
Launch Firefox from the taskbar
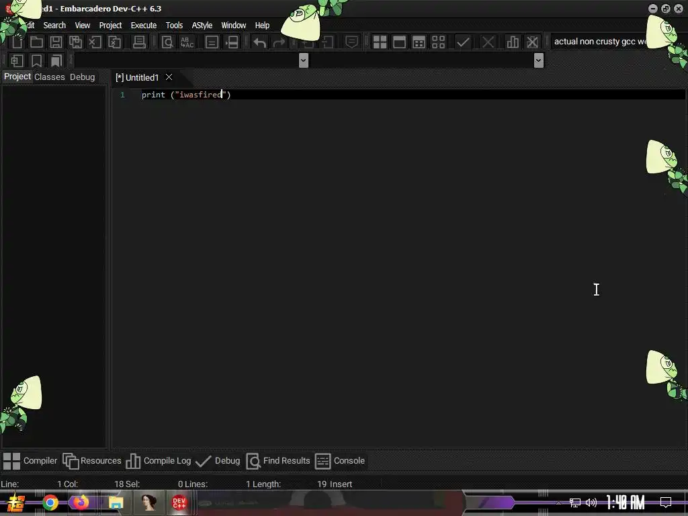[x=81, y=503]
